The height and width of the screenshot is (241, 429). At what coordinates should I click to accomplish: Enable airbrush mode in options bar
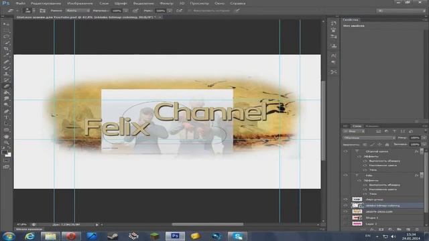pos(179,11)
